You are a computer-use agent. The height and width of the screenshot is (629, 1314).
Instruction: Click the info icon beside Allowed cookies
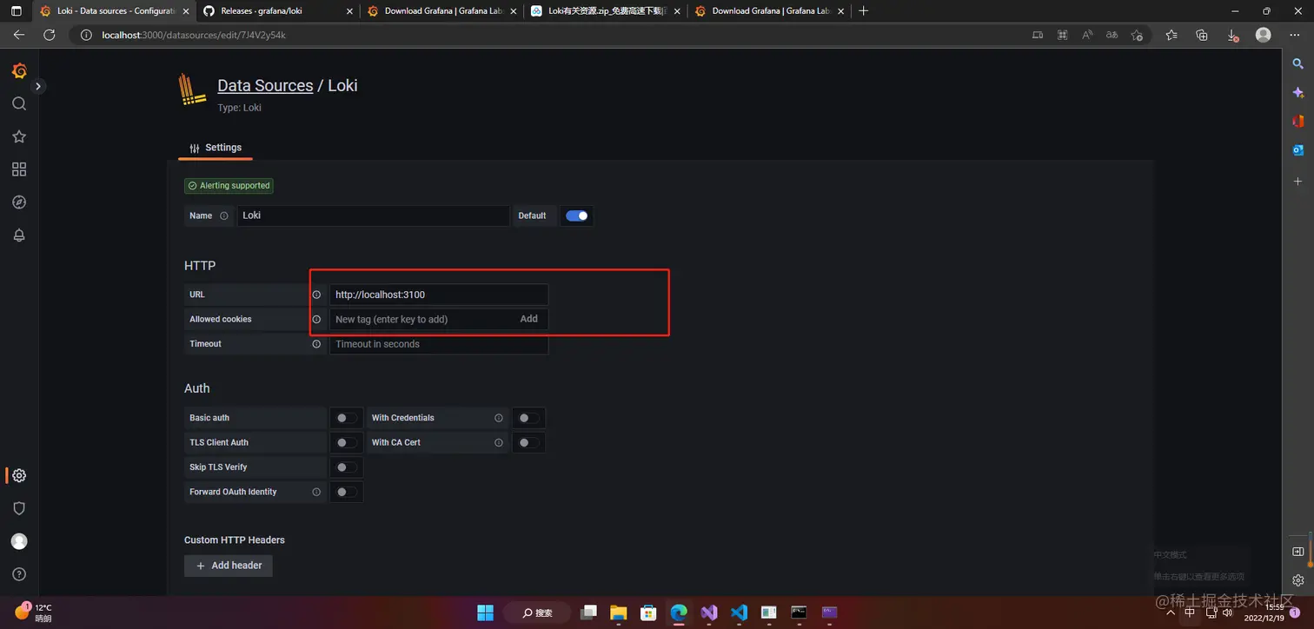pyautogui.click(x=316, y=319)
